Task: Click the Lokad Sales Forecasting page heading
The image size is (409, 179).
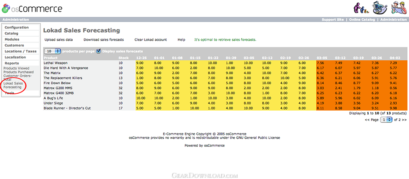Action: pyautogui.click(x=82, y=30)
